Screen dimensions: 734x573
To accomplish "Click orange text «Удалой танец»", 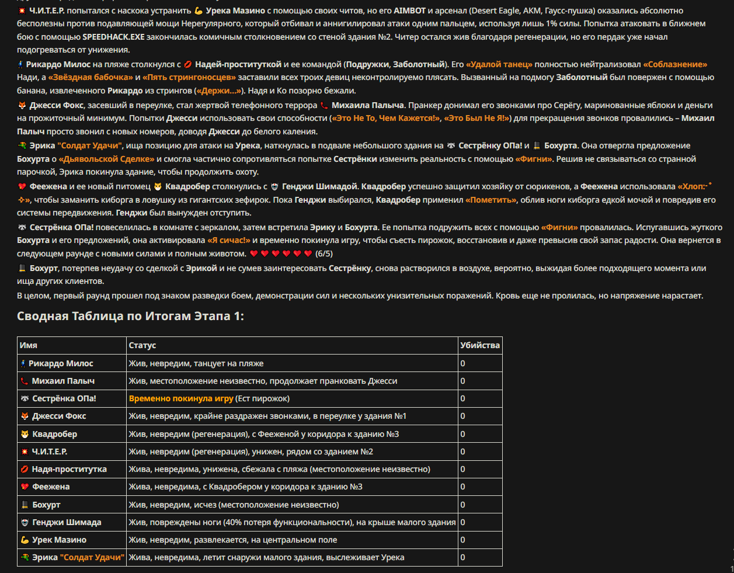I will (x=499, y=64).
